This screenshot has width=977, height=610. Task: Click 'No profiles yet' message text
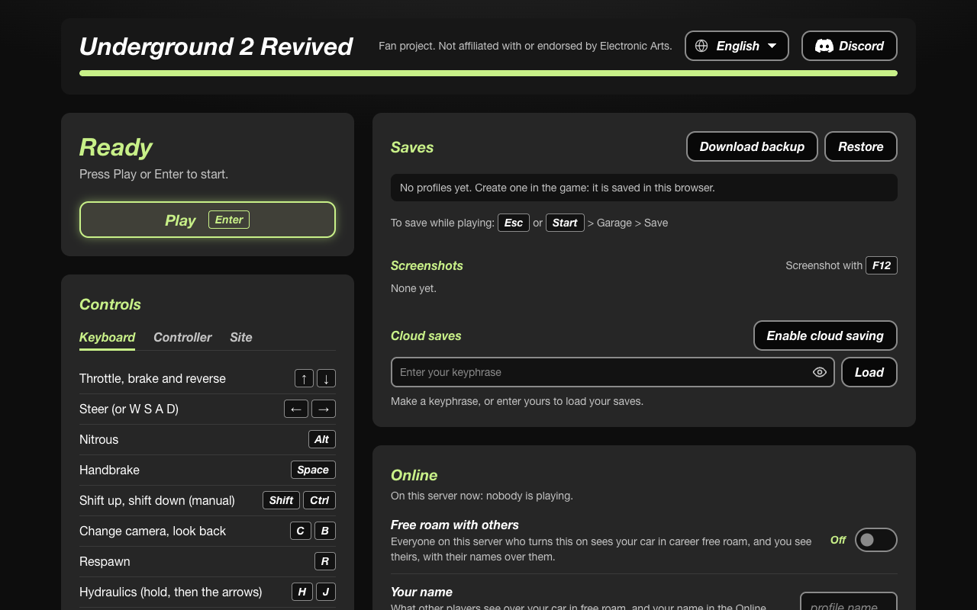557,188
